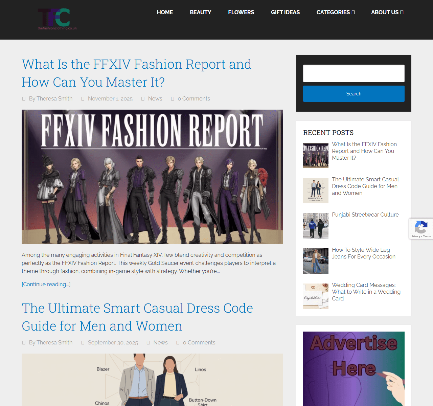Image resolution: width=433 pixels, height=406 pixels.
Task: Expand the Categories dropdown menu
Action: (335, 12)
